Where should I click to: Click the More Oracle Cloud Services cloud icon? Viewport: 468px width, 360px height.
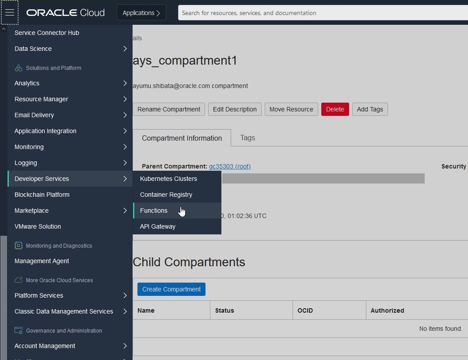pyautogui.click(x=19, y=280)
